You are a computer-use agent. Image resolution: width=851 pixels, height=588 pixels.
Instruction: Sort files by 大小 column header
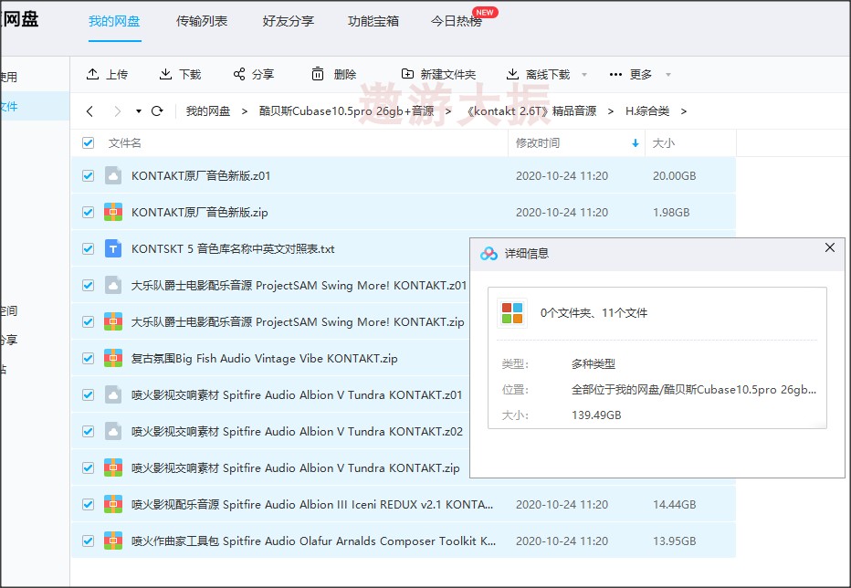[x=663, y=142]
